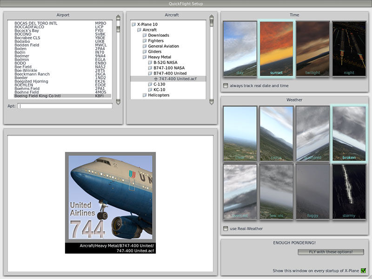Click the aircraft tree scroll up arrow
The height and width of the screenshot is (279, 372).
pyautogui.click(x=212, y=18)
